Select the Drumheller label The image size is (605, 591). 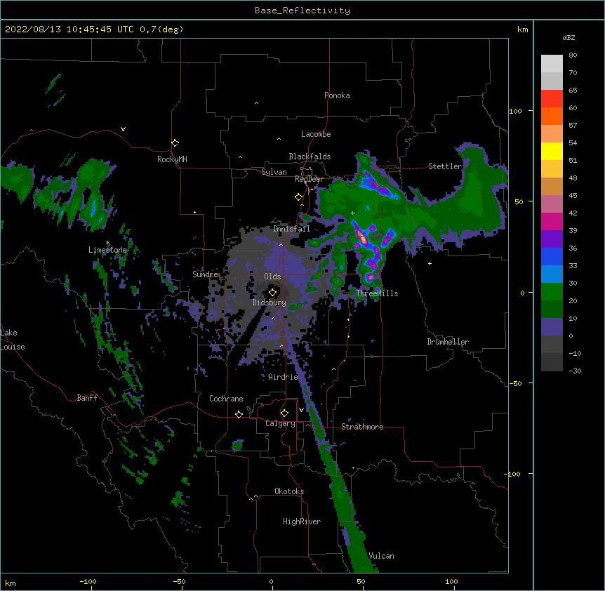pos(448,342)
